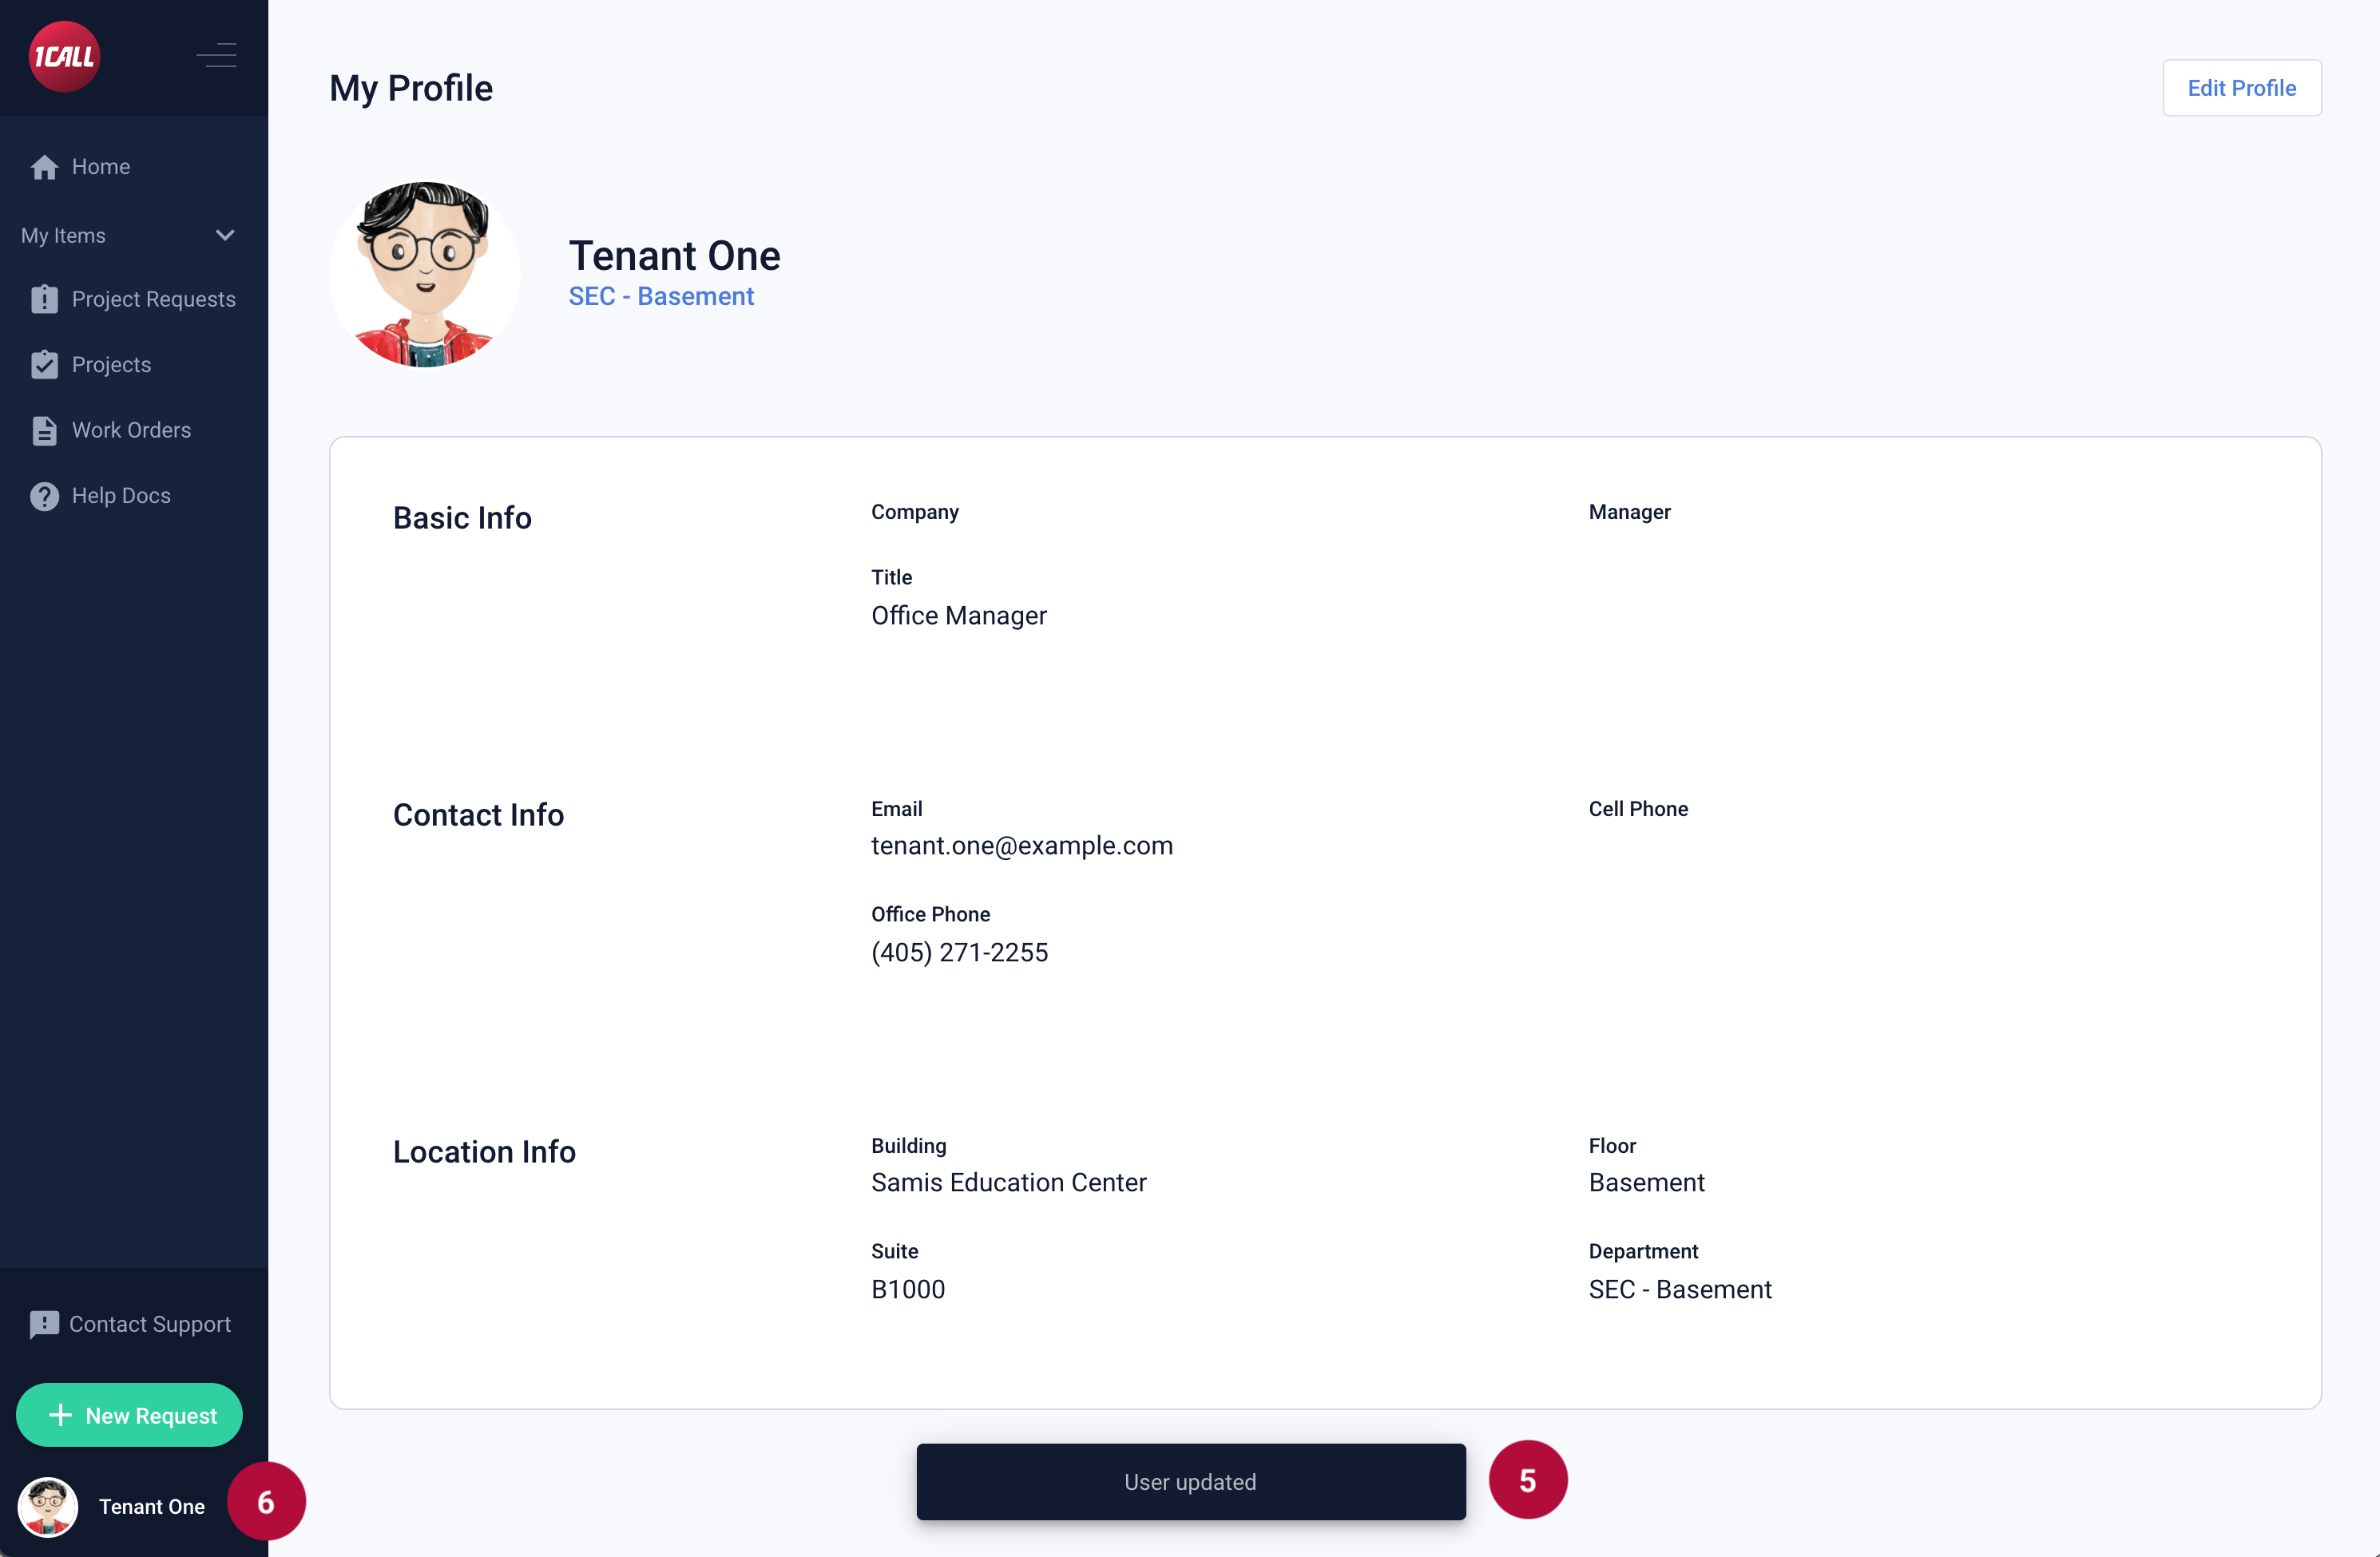
Task: Click the small avatar in sidebar footer
Action: click(x=47, y=1506)
